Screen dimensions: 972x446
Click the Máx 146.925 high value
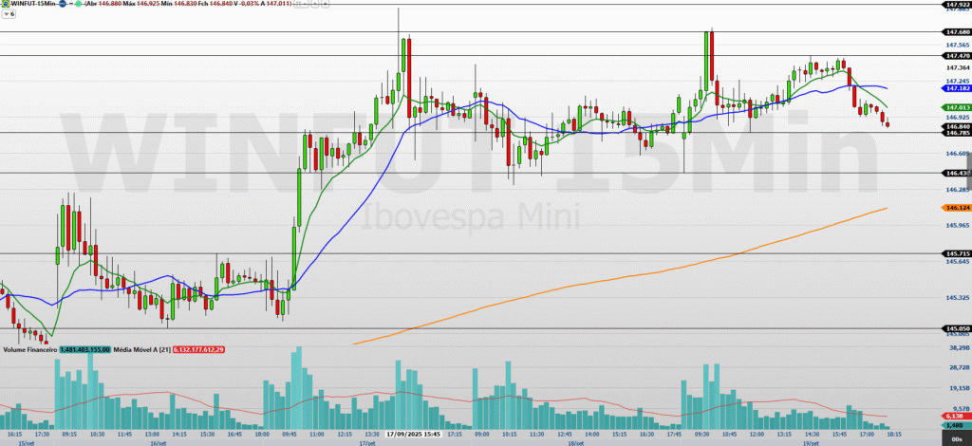tap(140, 4)
